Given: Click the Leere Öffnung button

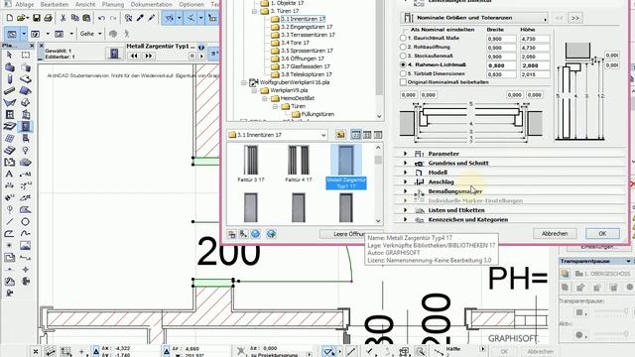Looking at the screenshot, I should point(350,234).
